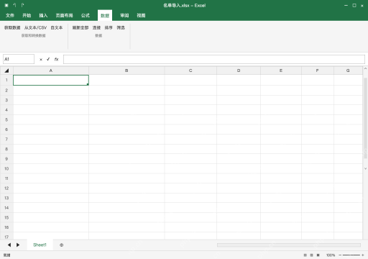Click 刷新全部 (Refresh All) button
Screen dimensions: 368x259
[80, 27]
